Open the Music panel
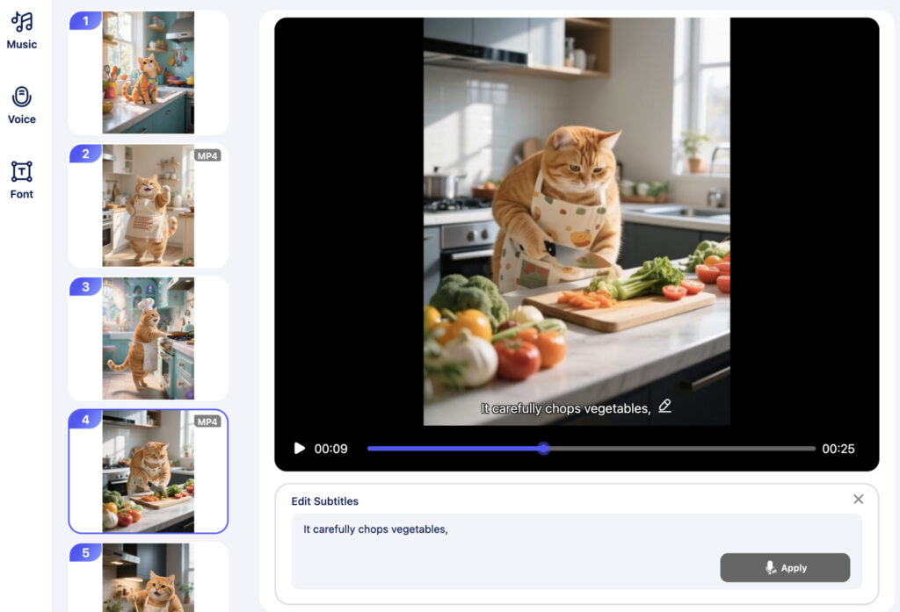The height and width of the screenshot is (612, 900). 22,30
